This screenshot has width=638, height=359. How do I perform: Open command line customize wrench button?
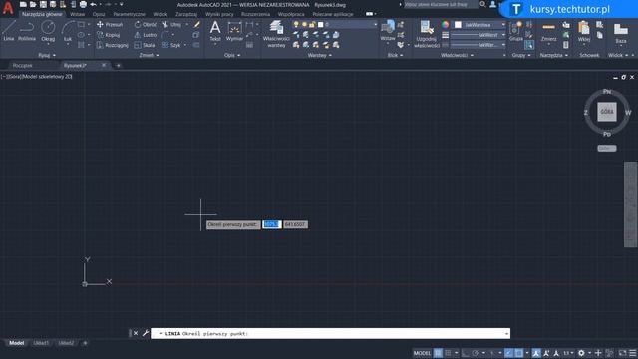146,333
